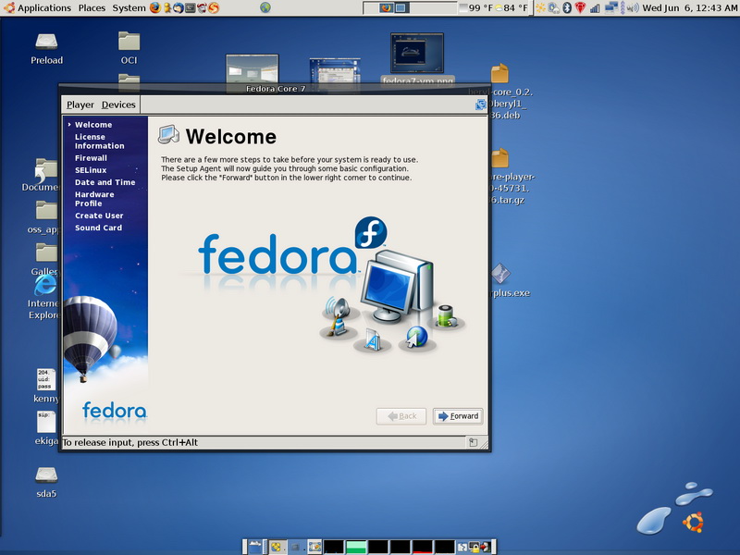
Task: Open the OCI folder on desktop
Action: click(x=129, y=42)
